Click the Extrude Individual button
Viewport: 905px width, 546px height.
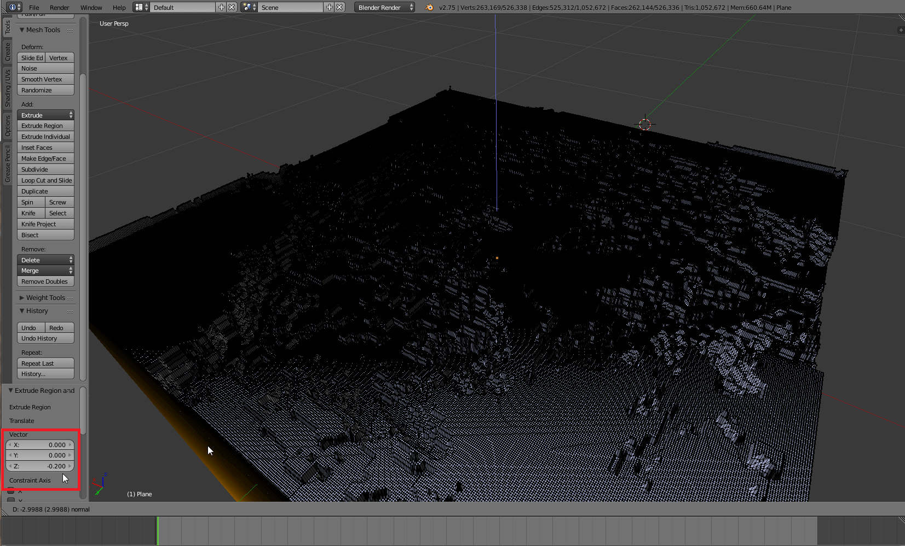45,137
